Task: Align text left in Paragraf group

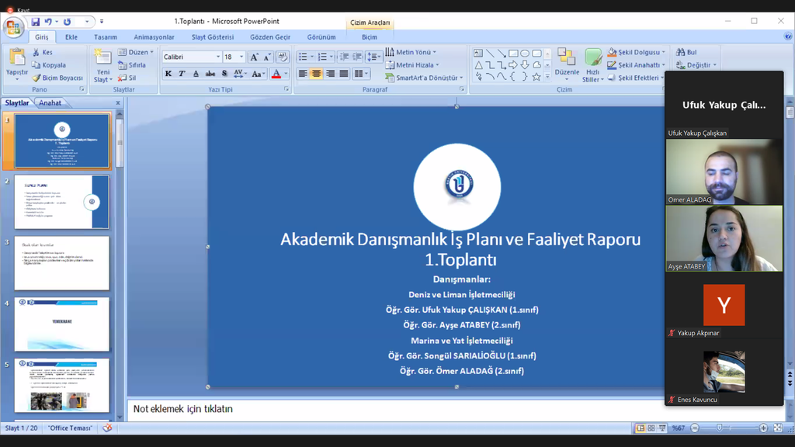Action: tap(303, 74)
